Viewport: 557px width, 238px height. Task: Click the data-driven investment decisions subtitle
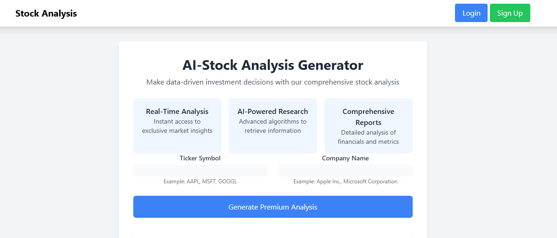273,82
